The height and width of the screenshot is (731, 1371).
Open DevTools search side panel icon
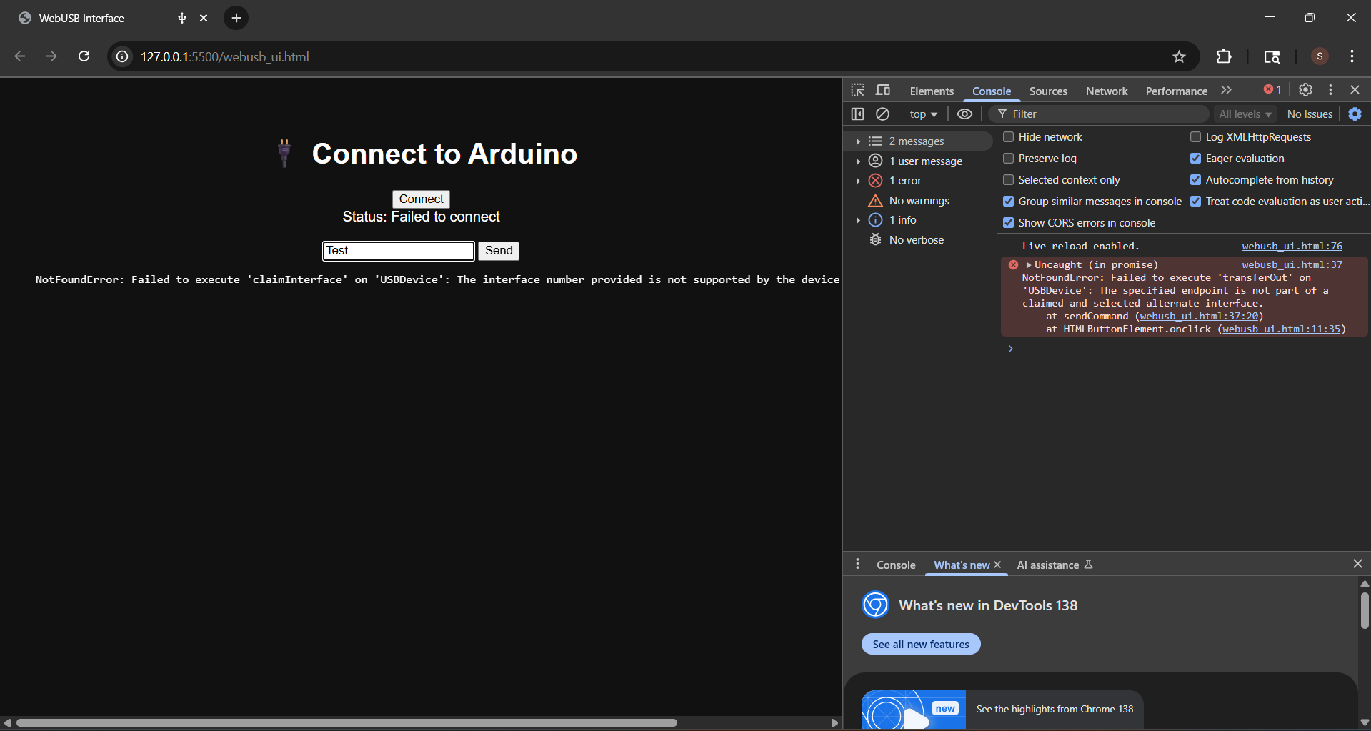[x=1272, y=56]
